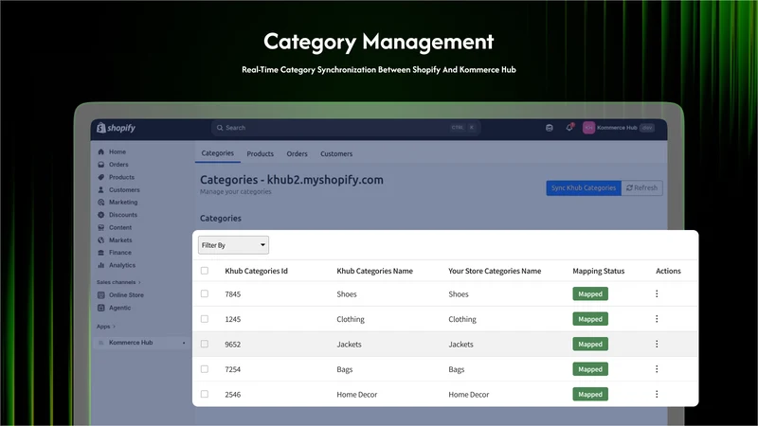Switch to the Categories tab
758x426 pixels.
coord(218,153)
